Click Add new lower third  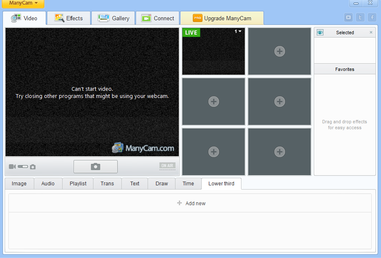pyautogui.click(x=191, y=203)
